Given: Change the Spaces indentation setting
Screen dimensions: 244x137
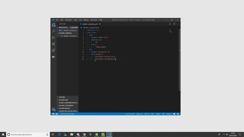Looking at the screenshot, I should [x=140, y=114].
